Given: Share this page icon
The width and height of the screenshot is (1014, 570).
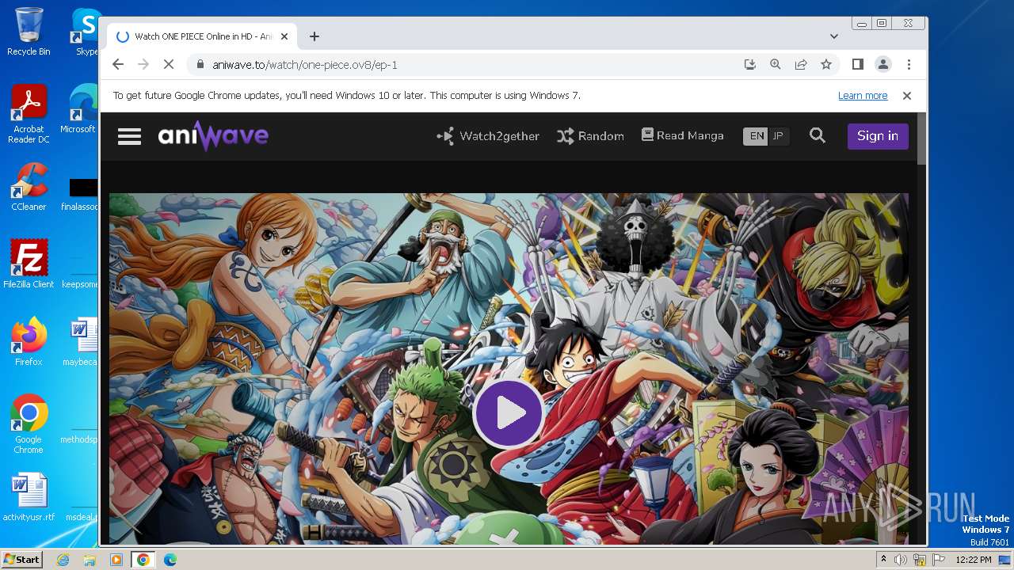Looking at the screenshot, I should point(801,65).
